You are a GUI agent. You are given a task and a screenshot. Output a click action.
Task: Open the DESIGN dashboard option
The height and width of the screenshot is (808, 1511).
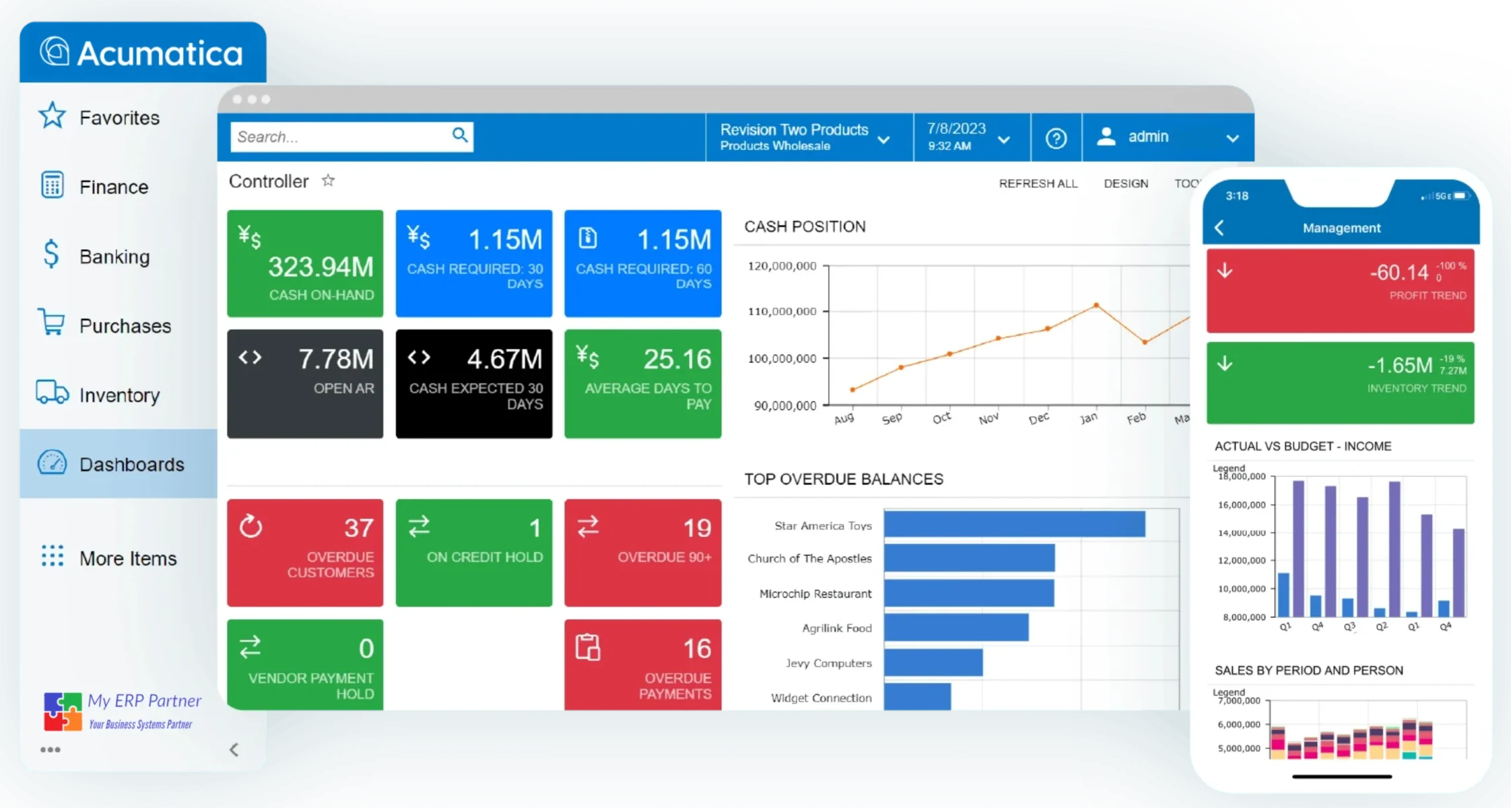(1125, 184)
